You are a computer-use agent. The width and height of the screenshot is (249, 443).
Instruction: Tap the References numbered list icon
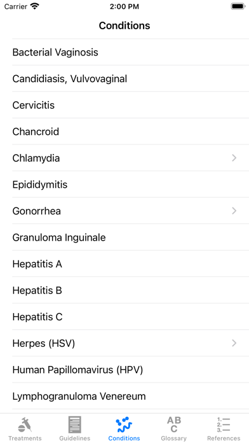pos(224,425)
